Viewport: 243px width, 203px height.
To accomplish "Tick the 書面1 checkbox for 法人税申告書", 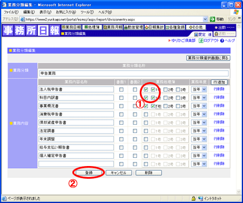I will click(x=121, y=89).
